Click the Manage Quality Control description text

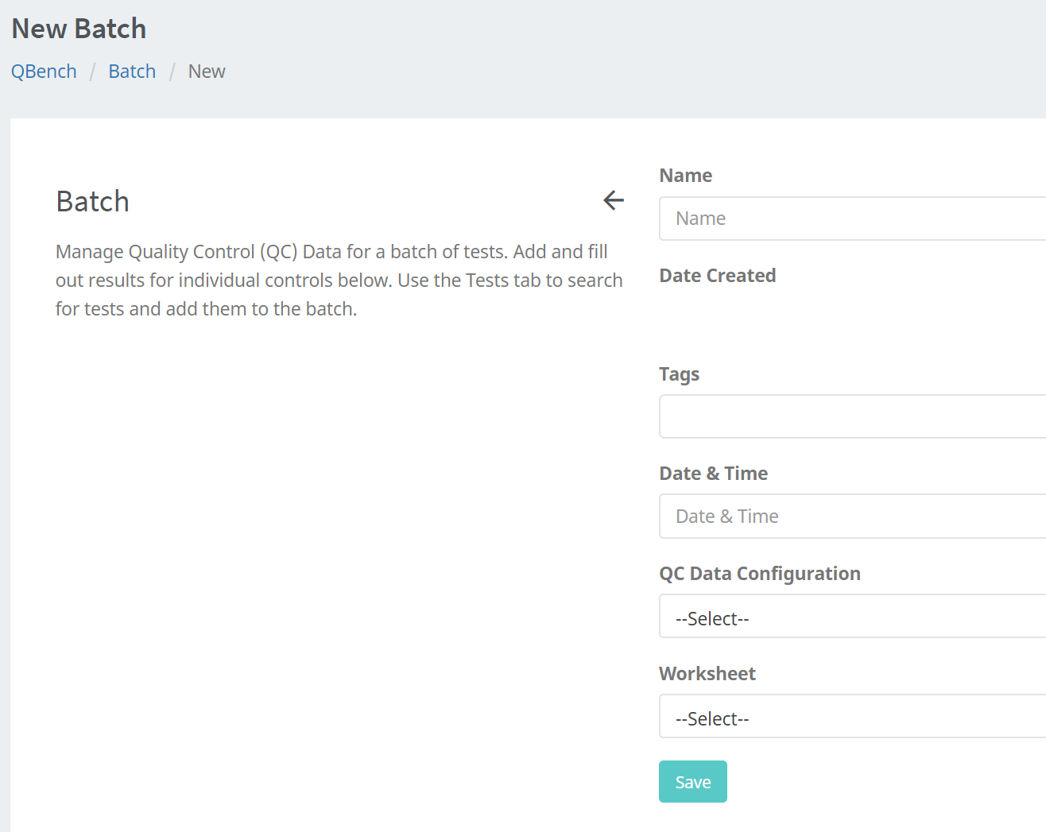[x=339, y=281]
